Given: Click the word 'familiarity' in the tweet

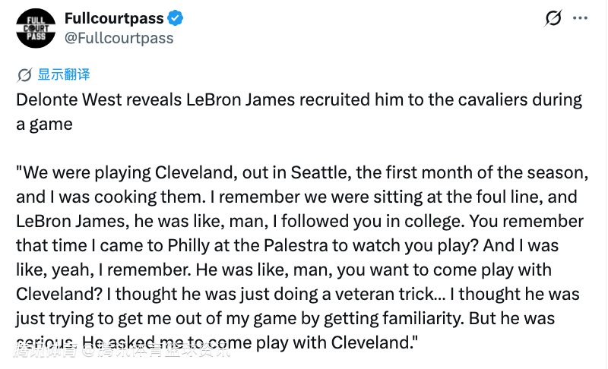Looking at the screenshot, I should click(423, 319).
